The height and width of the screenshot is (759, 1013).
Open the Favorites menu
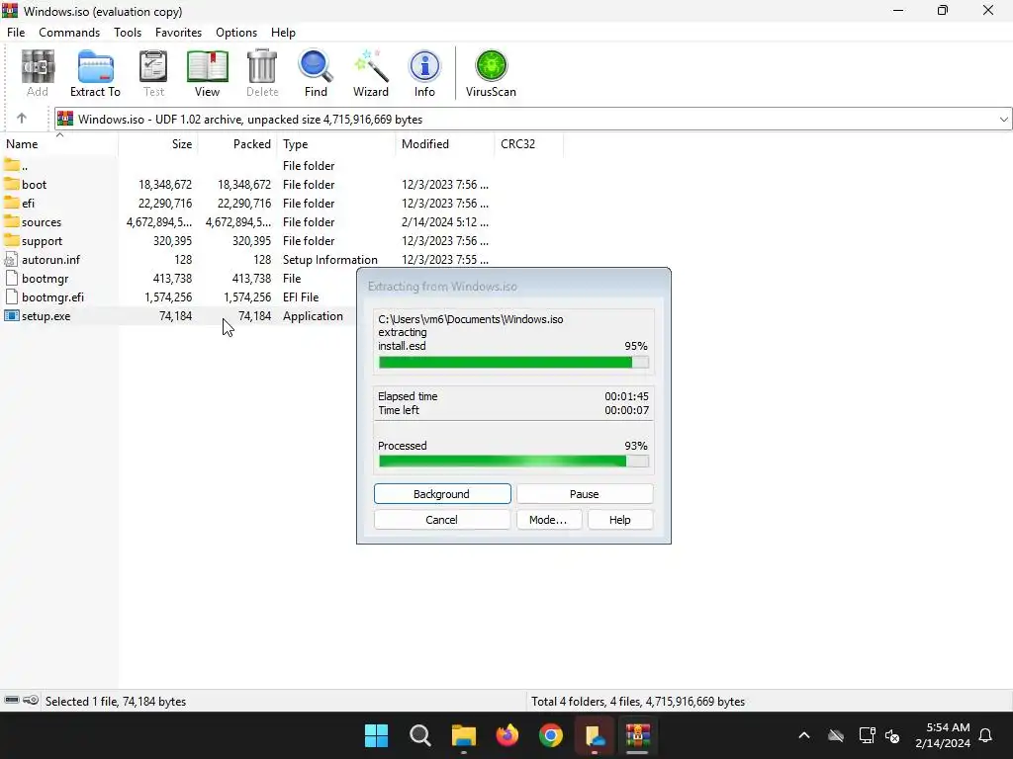tap(178, 33)
